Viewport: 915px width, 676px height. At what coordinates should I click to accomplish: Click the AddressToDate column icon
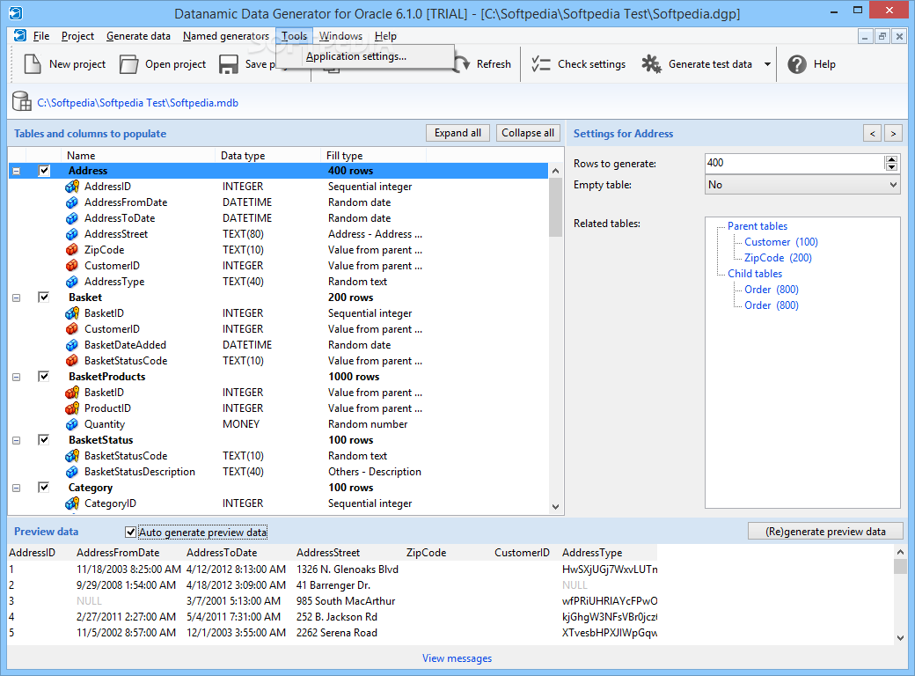pos(72,218)
